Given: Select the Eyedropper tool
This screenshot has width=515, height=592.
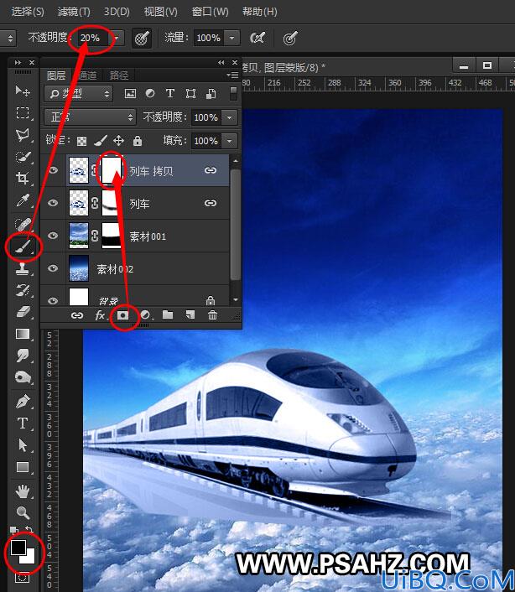Looking at the screenshot, I should [x=23, y=200].
